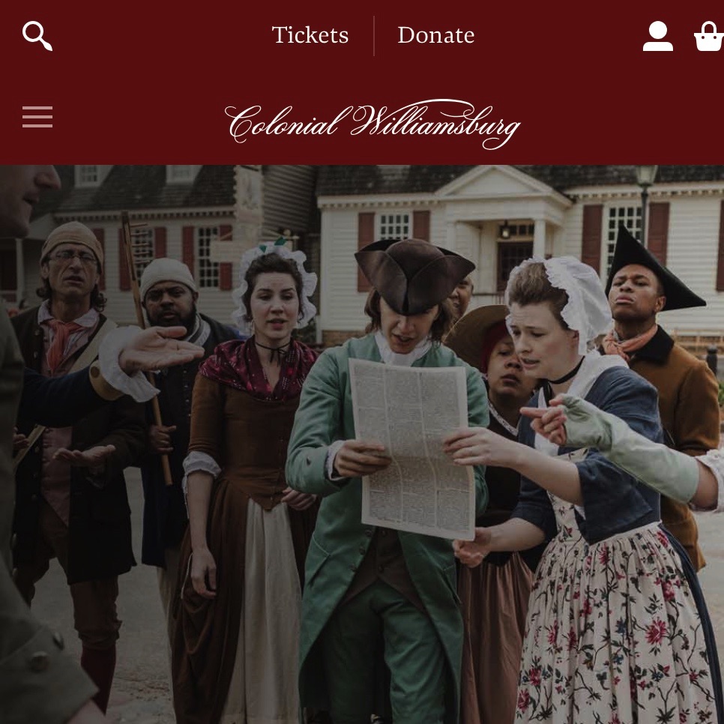Click the word Williamsburg in the logo

[x=436, y=124]
